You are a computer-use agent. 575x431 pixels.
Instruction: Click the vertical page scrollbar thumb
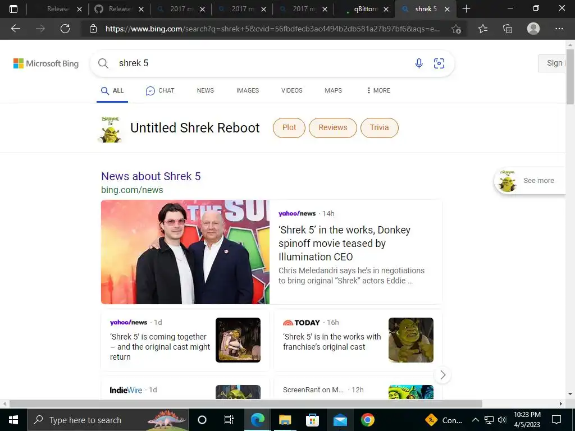click(x=570, y=76)
